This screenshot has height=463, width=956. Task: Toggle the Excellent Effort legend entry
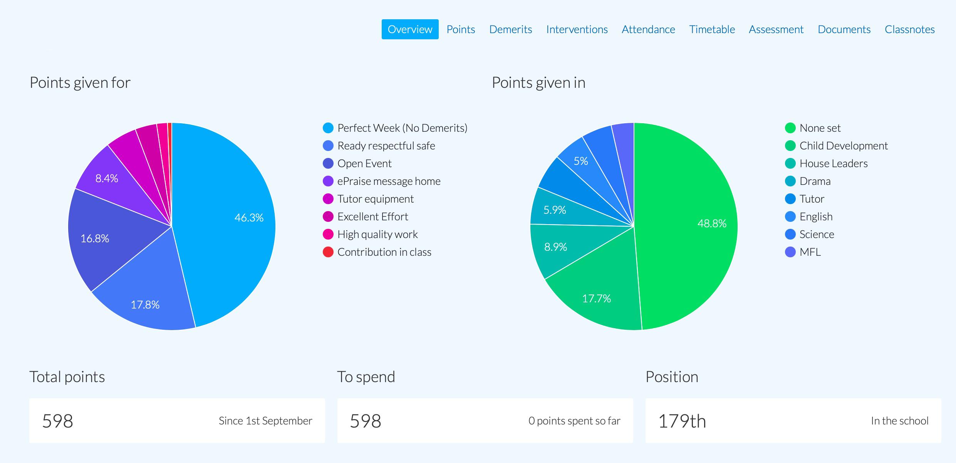click(372, 216)
